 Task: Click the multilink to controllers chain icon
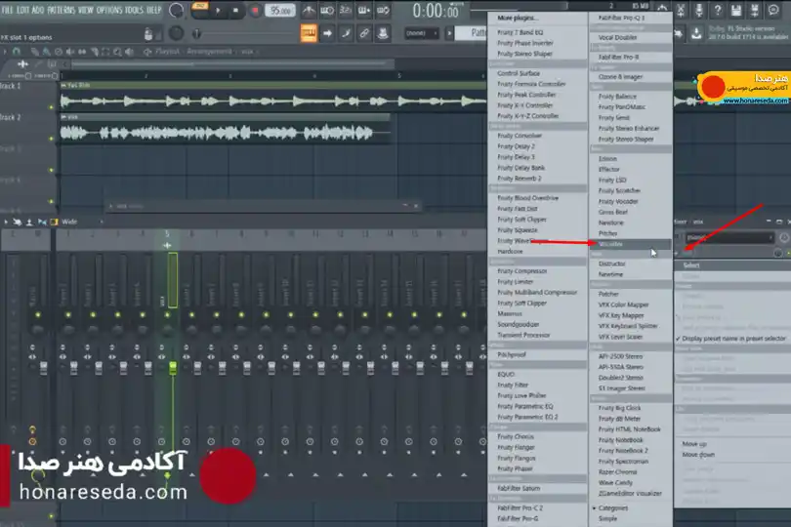point(363,34)
